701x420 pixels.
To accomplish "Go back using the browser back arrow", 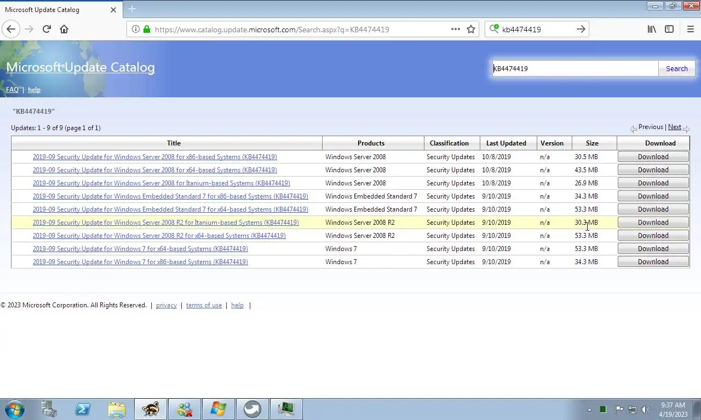I will [x=11, y=30].
